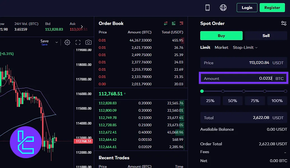
Task: Click the Price input field
Action: 243,63
